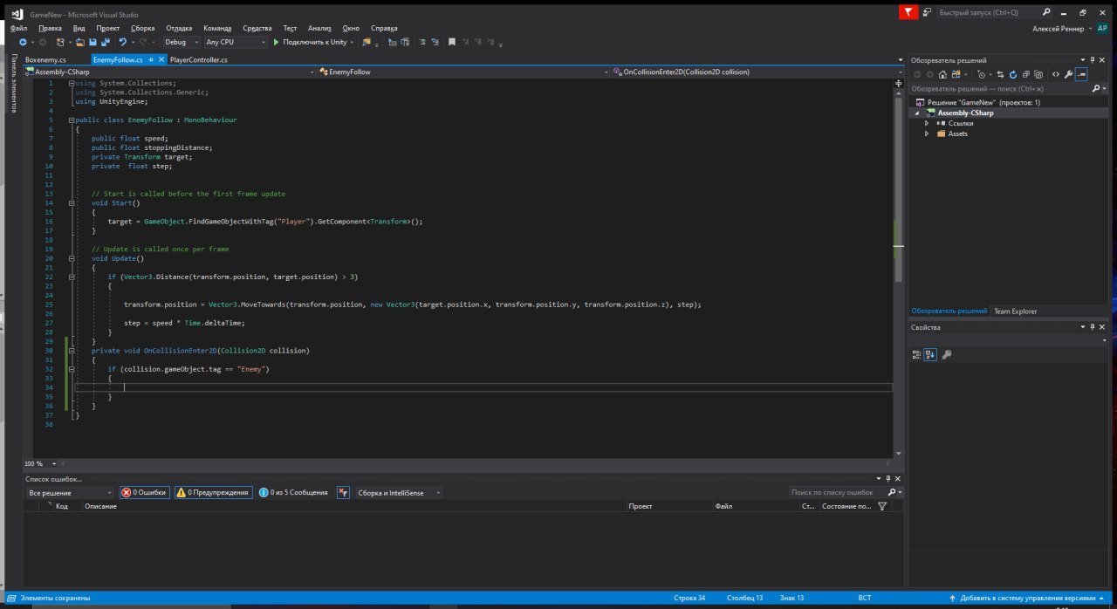Screen dimensions: 1117x609
Task: Collapse the Update method code block
Action: tap(72, 258)
